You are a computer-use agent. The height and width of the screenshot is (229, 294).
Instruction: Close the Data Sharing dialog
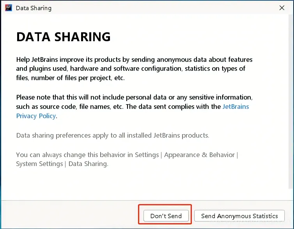(282, 8)
